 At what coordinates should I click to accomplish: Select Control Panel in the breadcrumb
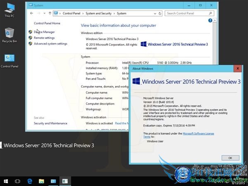coord(72,14)
